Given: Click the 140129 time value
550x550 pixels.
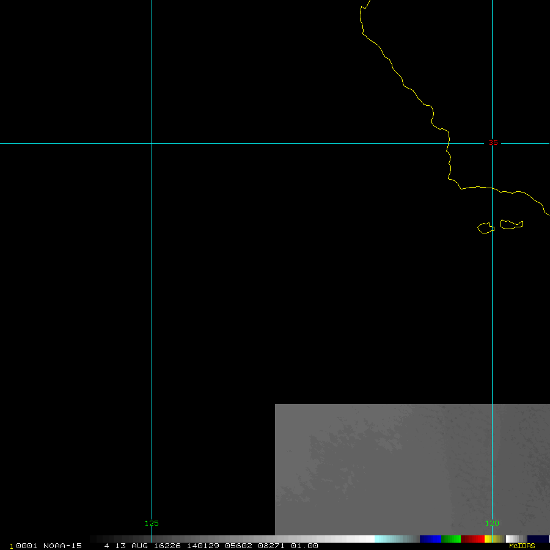Looking at the screenshot, I should (x=203, y=546).
